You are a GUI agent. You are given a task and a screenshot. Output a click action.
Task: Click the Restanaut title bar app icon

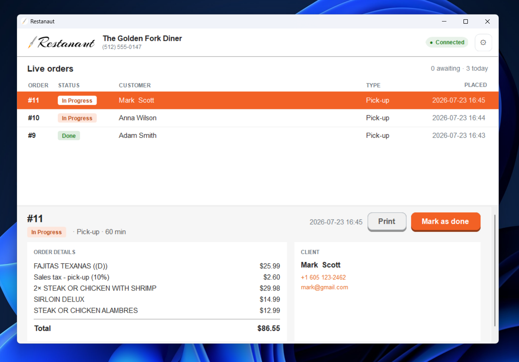(x=24, y=21)
